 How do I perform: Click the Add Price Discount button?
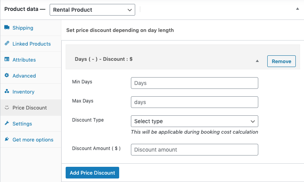(92, 173)
